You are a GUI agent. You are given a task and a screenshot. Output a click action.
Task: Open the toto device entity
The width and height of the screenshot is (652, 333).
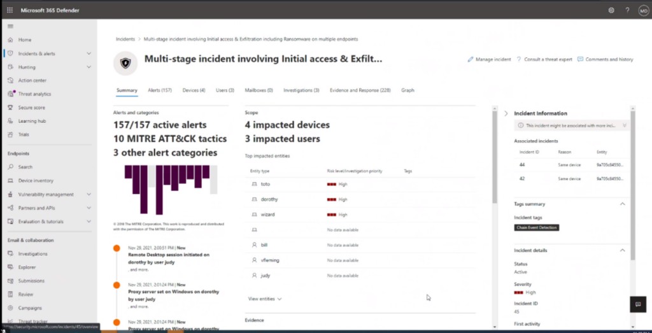click(x=266, y=184)
